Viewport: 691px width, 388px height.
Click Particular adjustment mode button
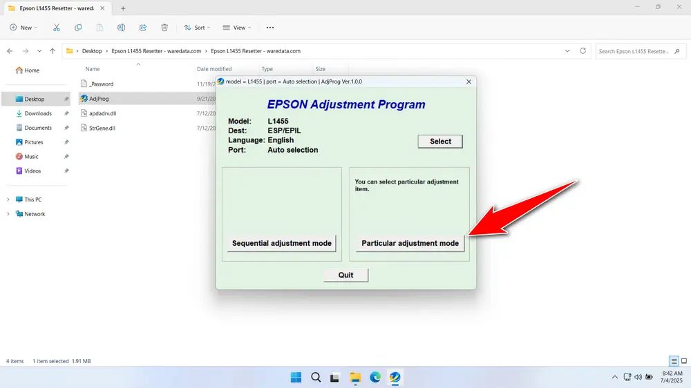point(410,243)
